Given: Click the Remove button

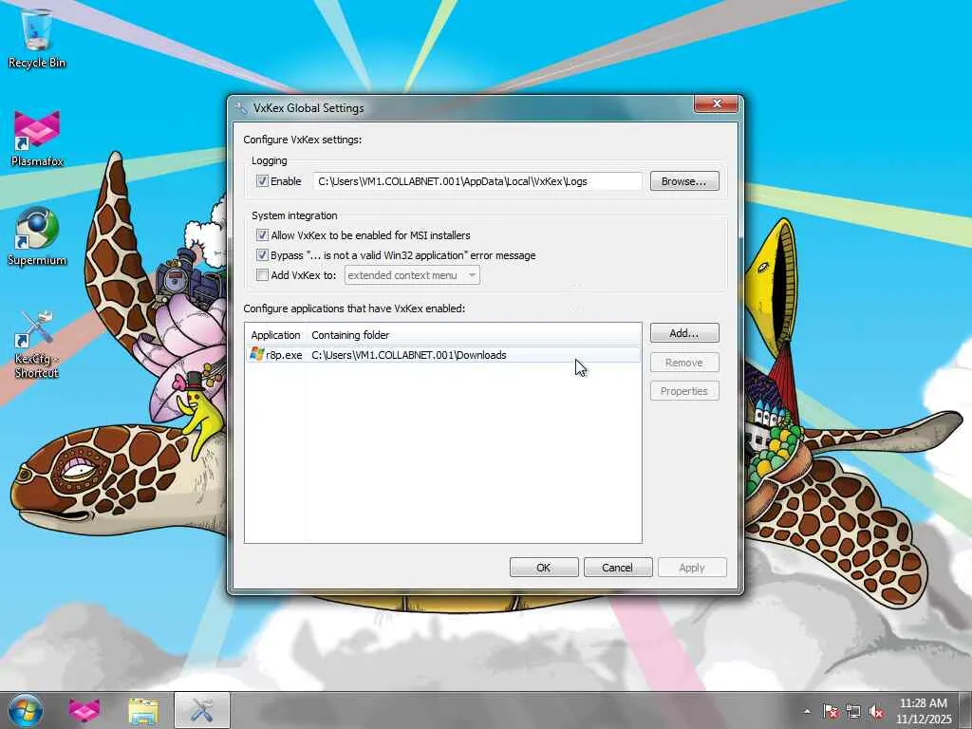Looking at the screenshot, I should coord(684,362).
